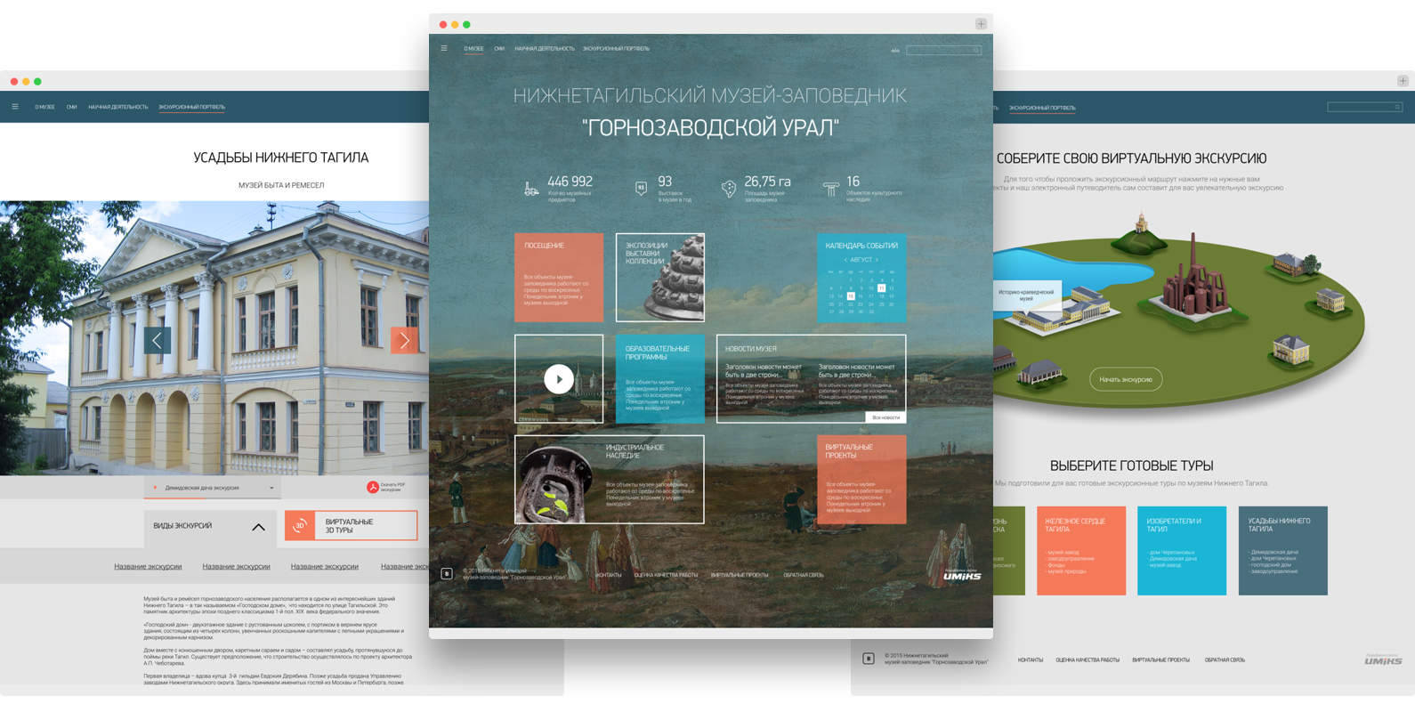1415x704 pixels.
Task: Open the ОЦЕНКА КАЧЕСТВА РАБОТЫ link in center footer
Action: point(666,575)
